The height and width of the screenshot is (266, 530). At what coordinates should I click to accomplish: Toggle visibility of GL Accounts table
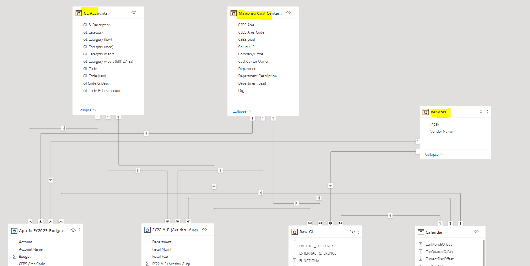134,13
